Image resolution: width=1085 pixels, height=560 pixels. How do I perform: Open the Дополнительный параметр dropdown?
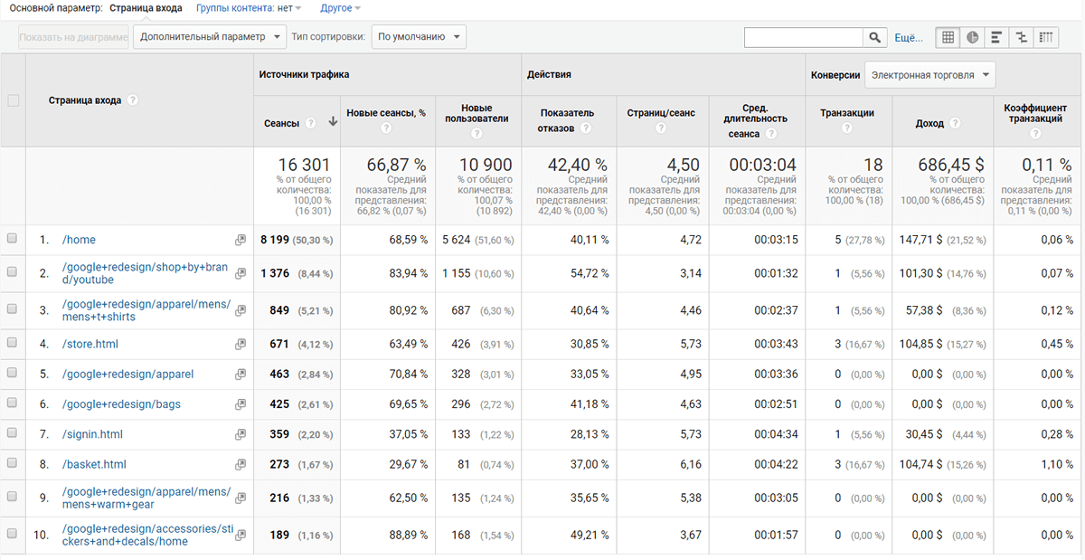pyautogui.click(x=208, y=37)
